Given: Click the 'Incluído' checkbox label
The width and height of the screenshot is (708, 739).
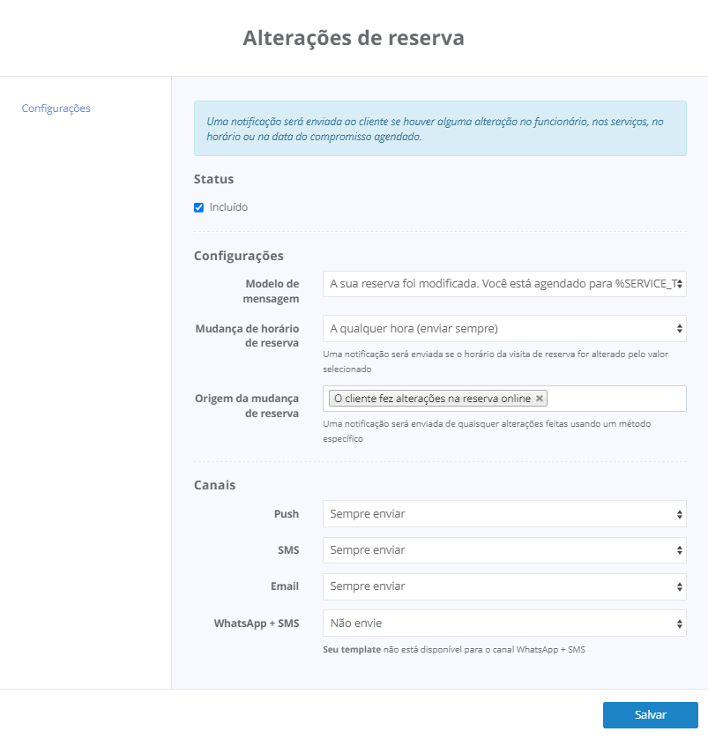Looking at the screenshot, I should 228,207.
